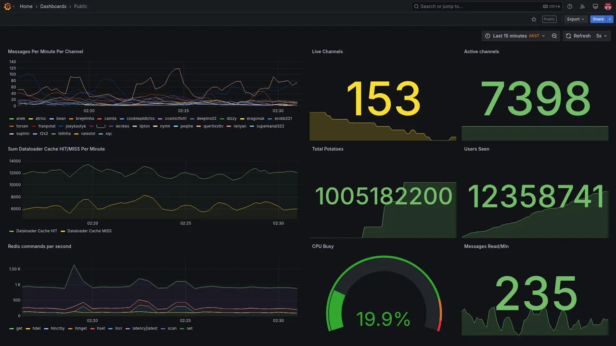
Task: Toggle the scan series in the Redis legend
Action: click(172, 328)
